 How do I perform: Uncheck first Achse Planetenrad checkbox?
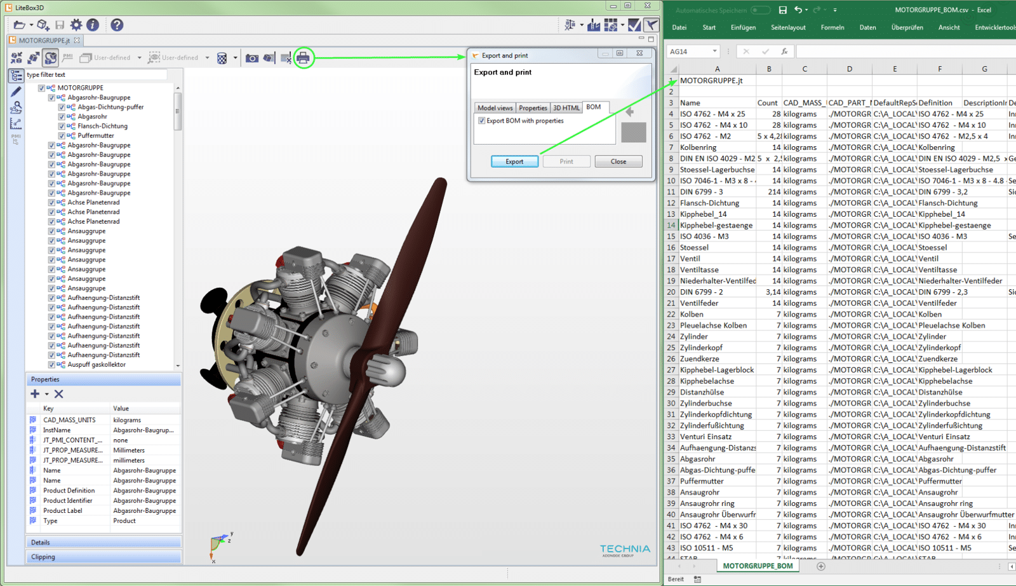coord(51,202)
